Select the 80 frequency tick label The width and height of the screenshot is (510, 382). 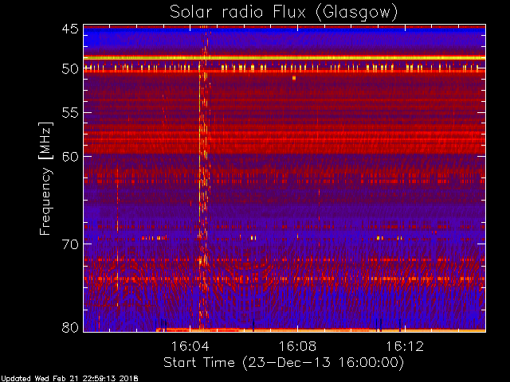click(x=70, y=327)
